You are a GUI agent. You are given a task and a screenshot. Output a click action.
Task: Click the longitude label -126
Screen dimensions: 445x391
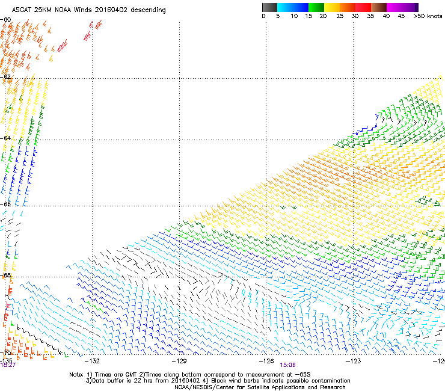[266, 361]
